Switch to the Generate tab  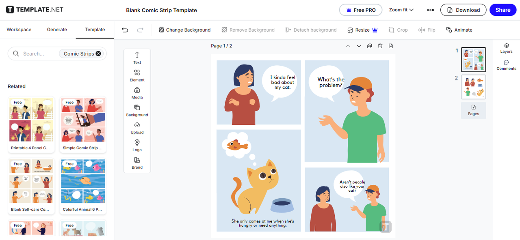57,30
